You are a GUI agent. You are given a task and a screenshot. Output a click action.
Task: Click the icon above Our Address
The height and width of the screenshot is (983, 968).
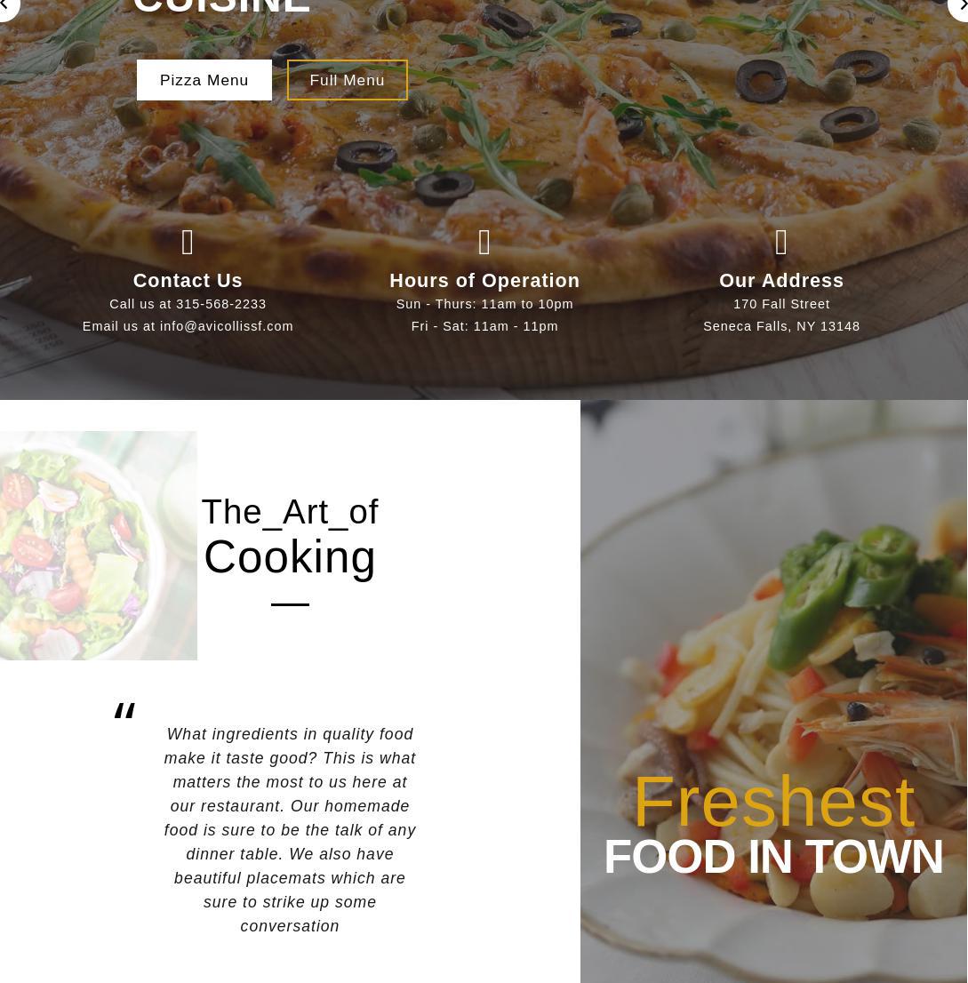781,242
